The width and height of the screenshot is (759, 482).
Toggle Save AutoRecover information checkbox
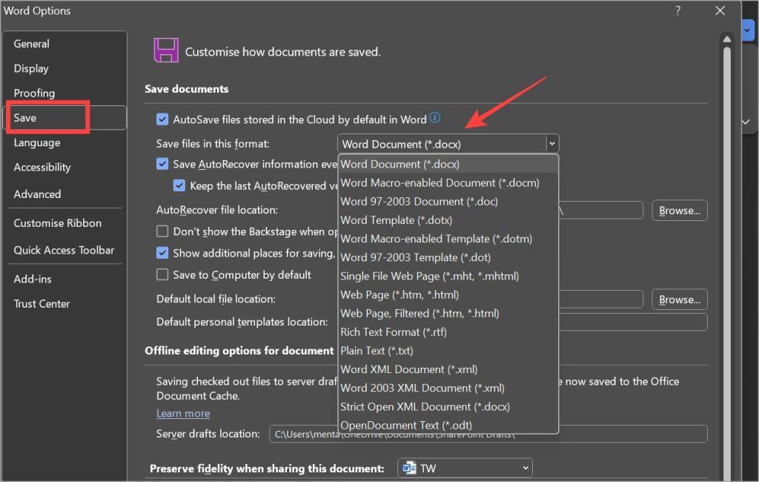point(162,164)
